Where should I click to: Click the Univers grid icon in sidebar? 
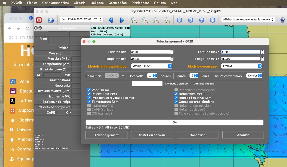[11, 130]
